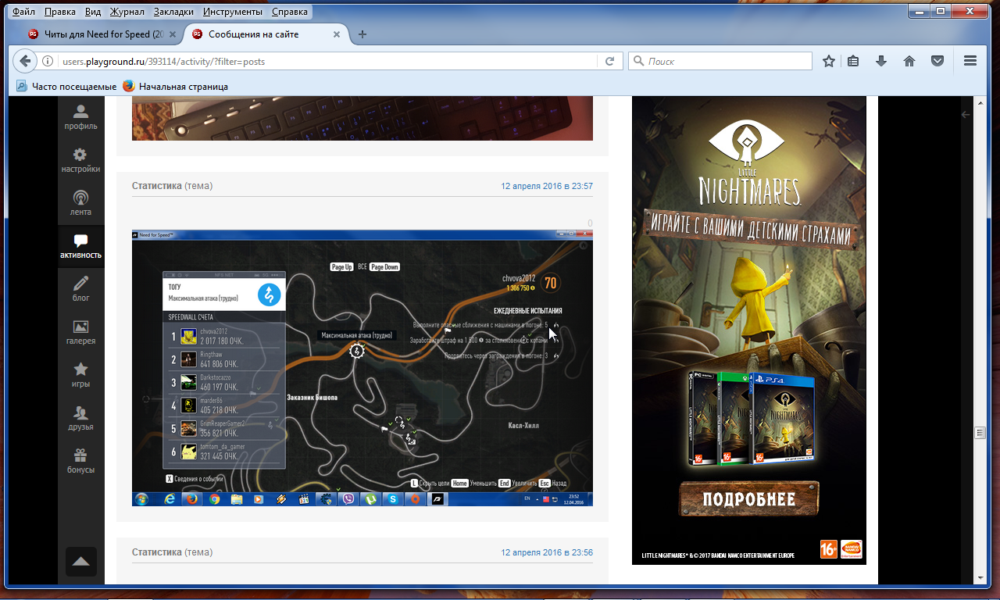Click the address bar URL field
1000x600 pixels.
[328, 62]
